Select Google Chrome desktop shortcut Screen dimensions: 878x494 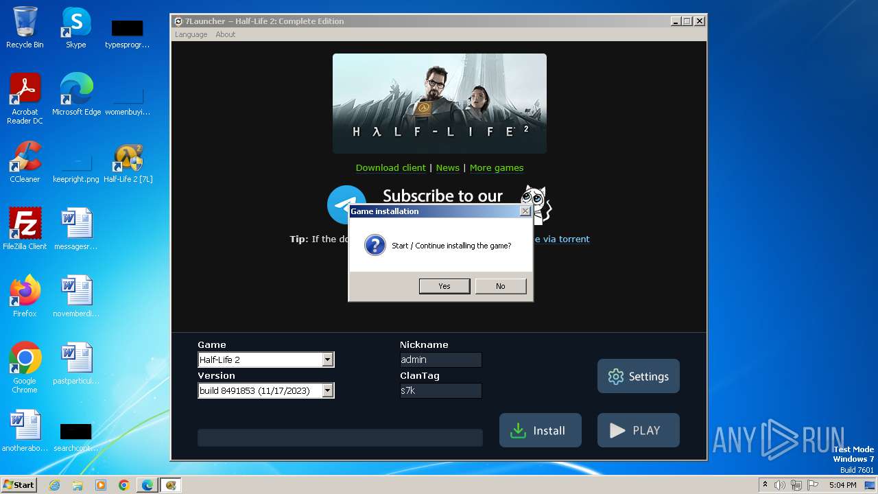(25, 368)
